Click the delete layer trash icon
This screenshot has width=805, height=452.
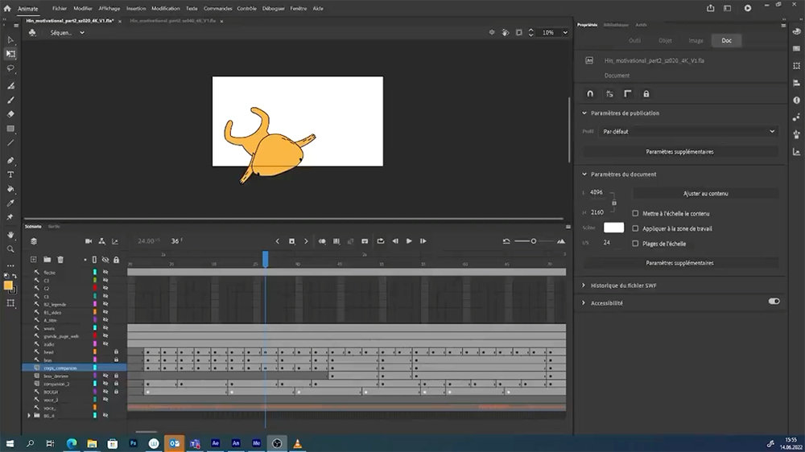click(60, 260)
